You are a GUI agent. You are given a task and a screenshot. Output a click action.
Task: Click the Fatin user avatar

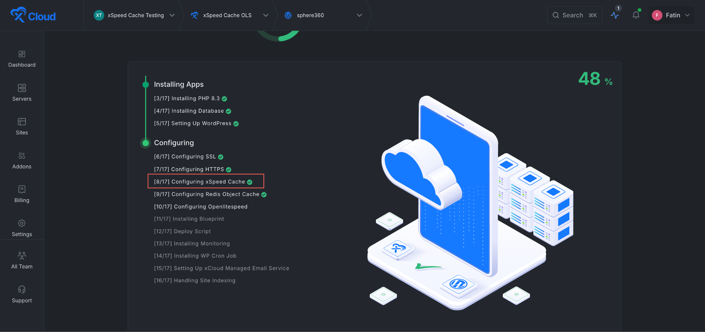pyautogui.click(x=657, y=15)
